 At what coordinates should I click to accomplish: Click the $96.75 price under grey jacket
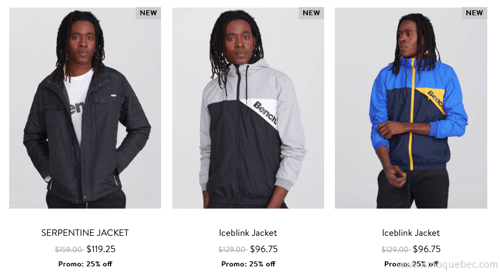(x=264, y=249)
